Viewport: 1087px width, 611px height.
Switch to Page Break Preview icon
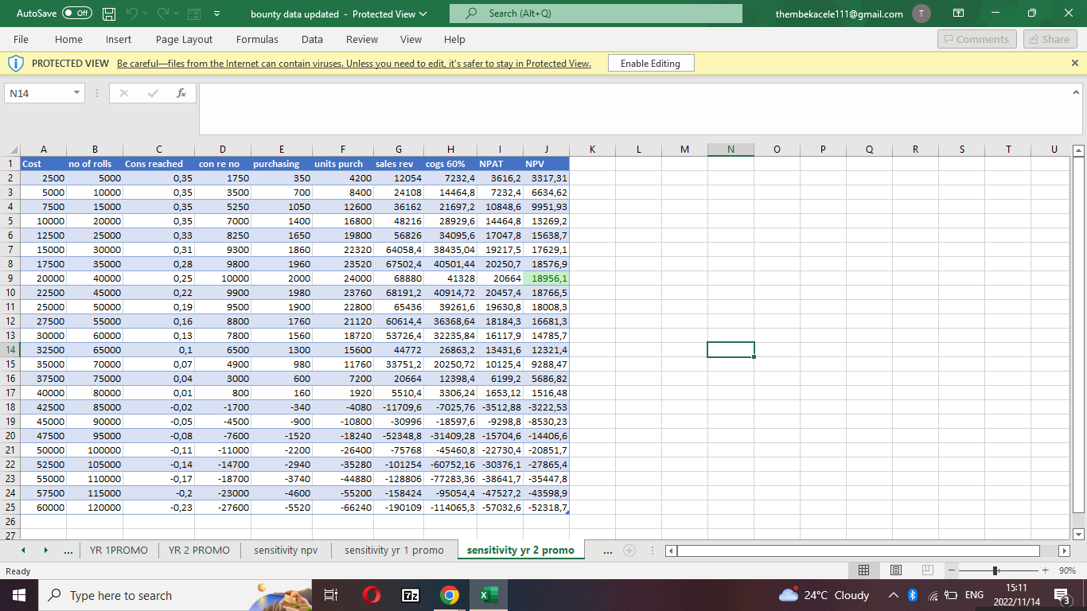(x=927, y=571)
